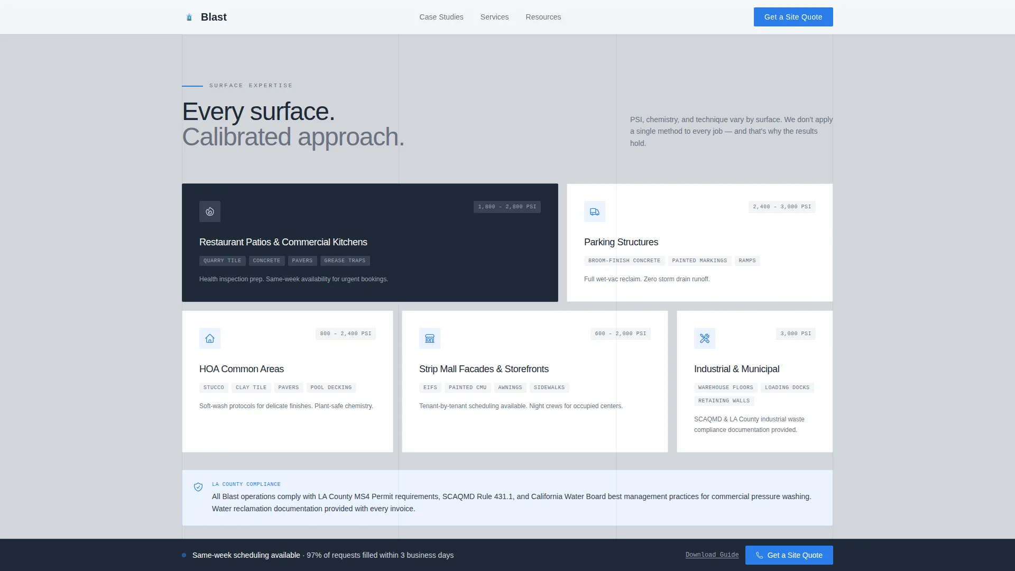Open the Services menu item
This screenshot has height=571, width=1015.
tap(494, 17)
